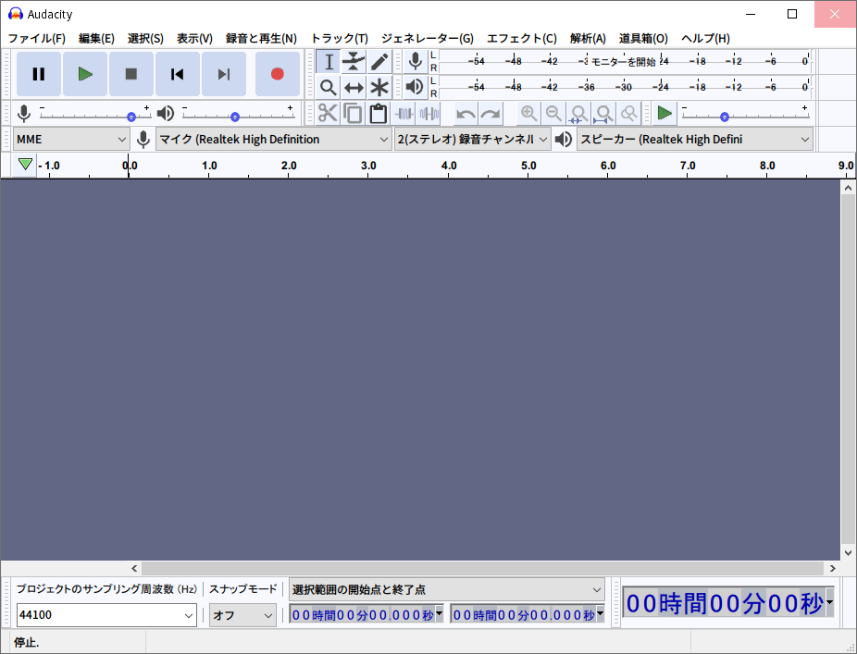Click モニターを開始 on the recording meter
This screenshot has height=654, width=857.
(x=624, y=62)
